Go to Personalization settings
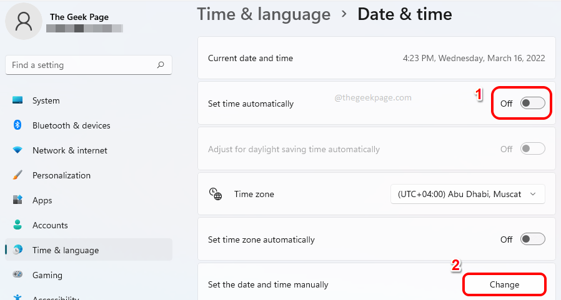Image resolution: width=561 pixels, height=300 pixels. tap(61, 175)
